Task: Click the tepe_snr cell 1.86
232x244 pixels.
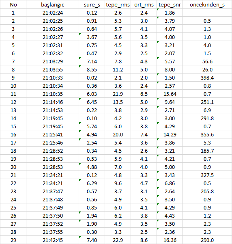Action: pos(170,13)
